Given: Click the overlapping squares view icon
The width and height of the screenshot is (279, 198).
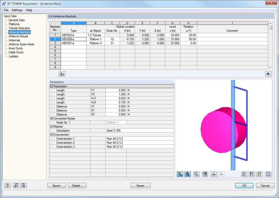Looking at the screenshot, I should (x=205, y=174).
